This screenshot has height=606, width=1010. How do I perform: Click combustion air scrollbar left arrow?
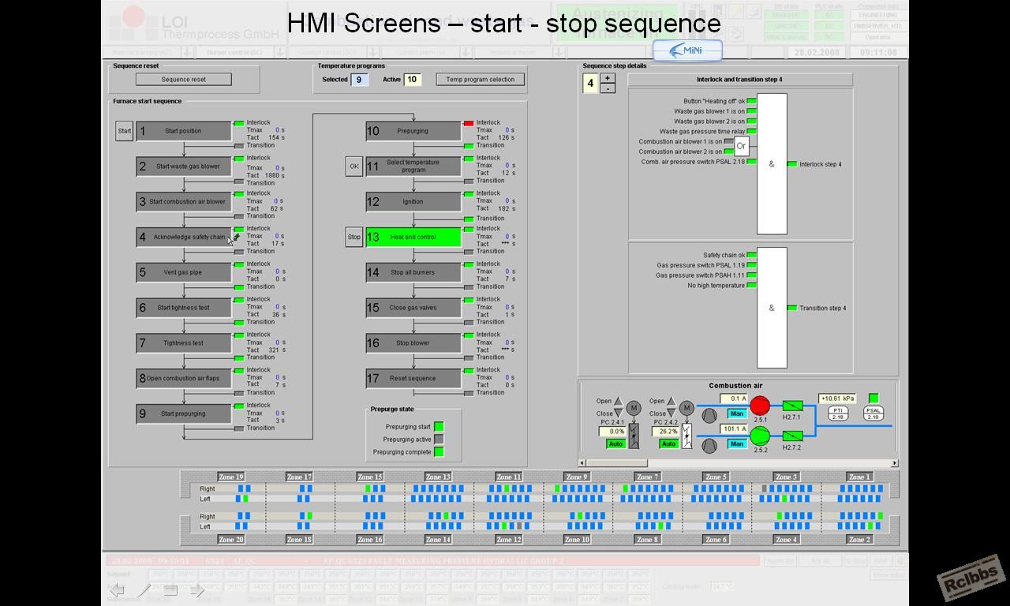582,463
